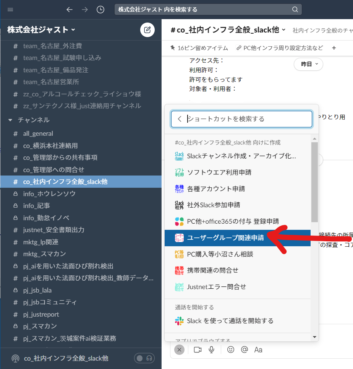Image resolution: width=353 pixels, height=369 pixels.
Task: Open PC他インフラ周り設定方法など bookmark link
Action: click(280, 48)
